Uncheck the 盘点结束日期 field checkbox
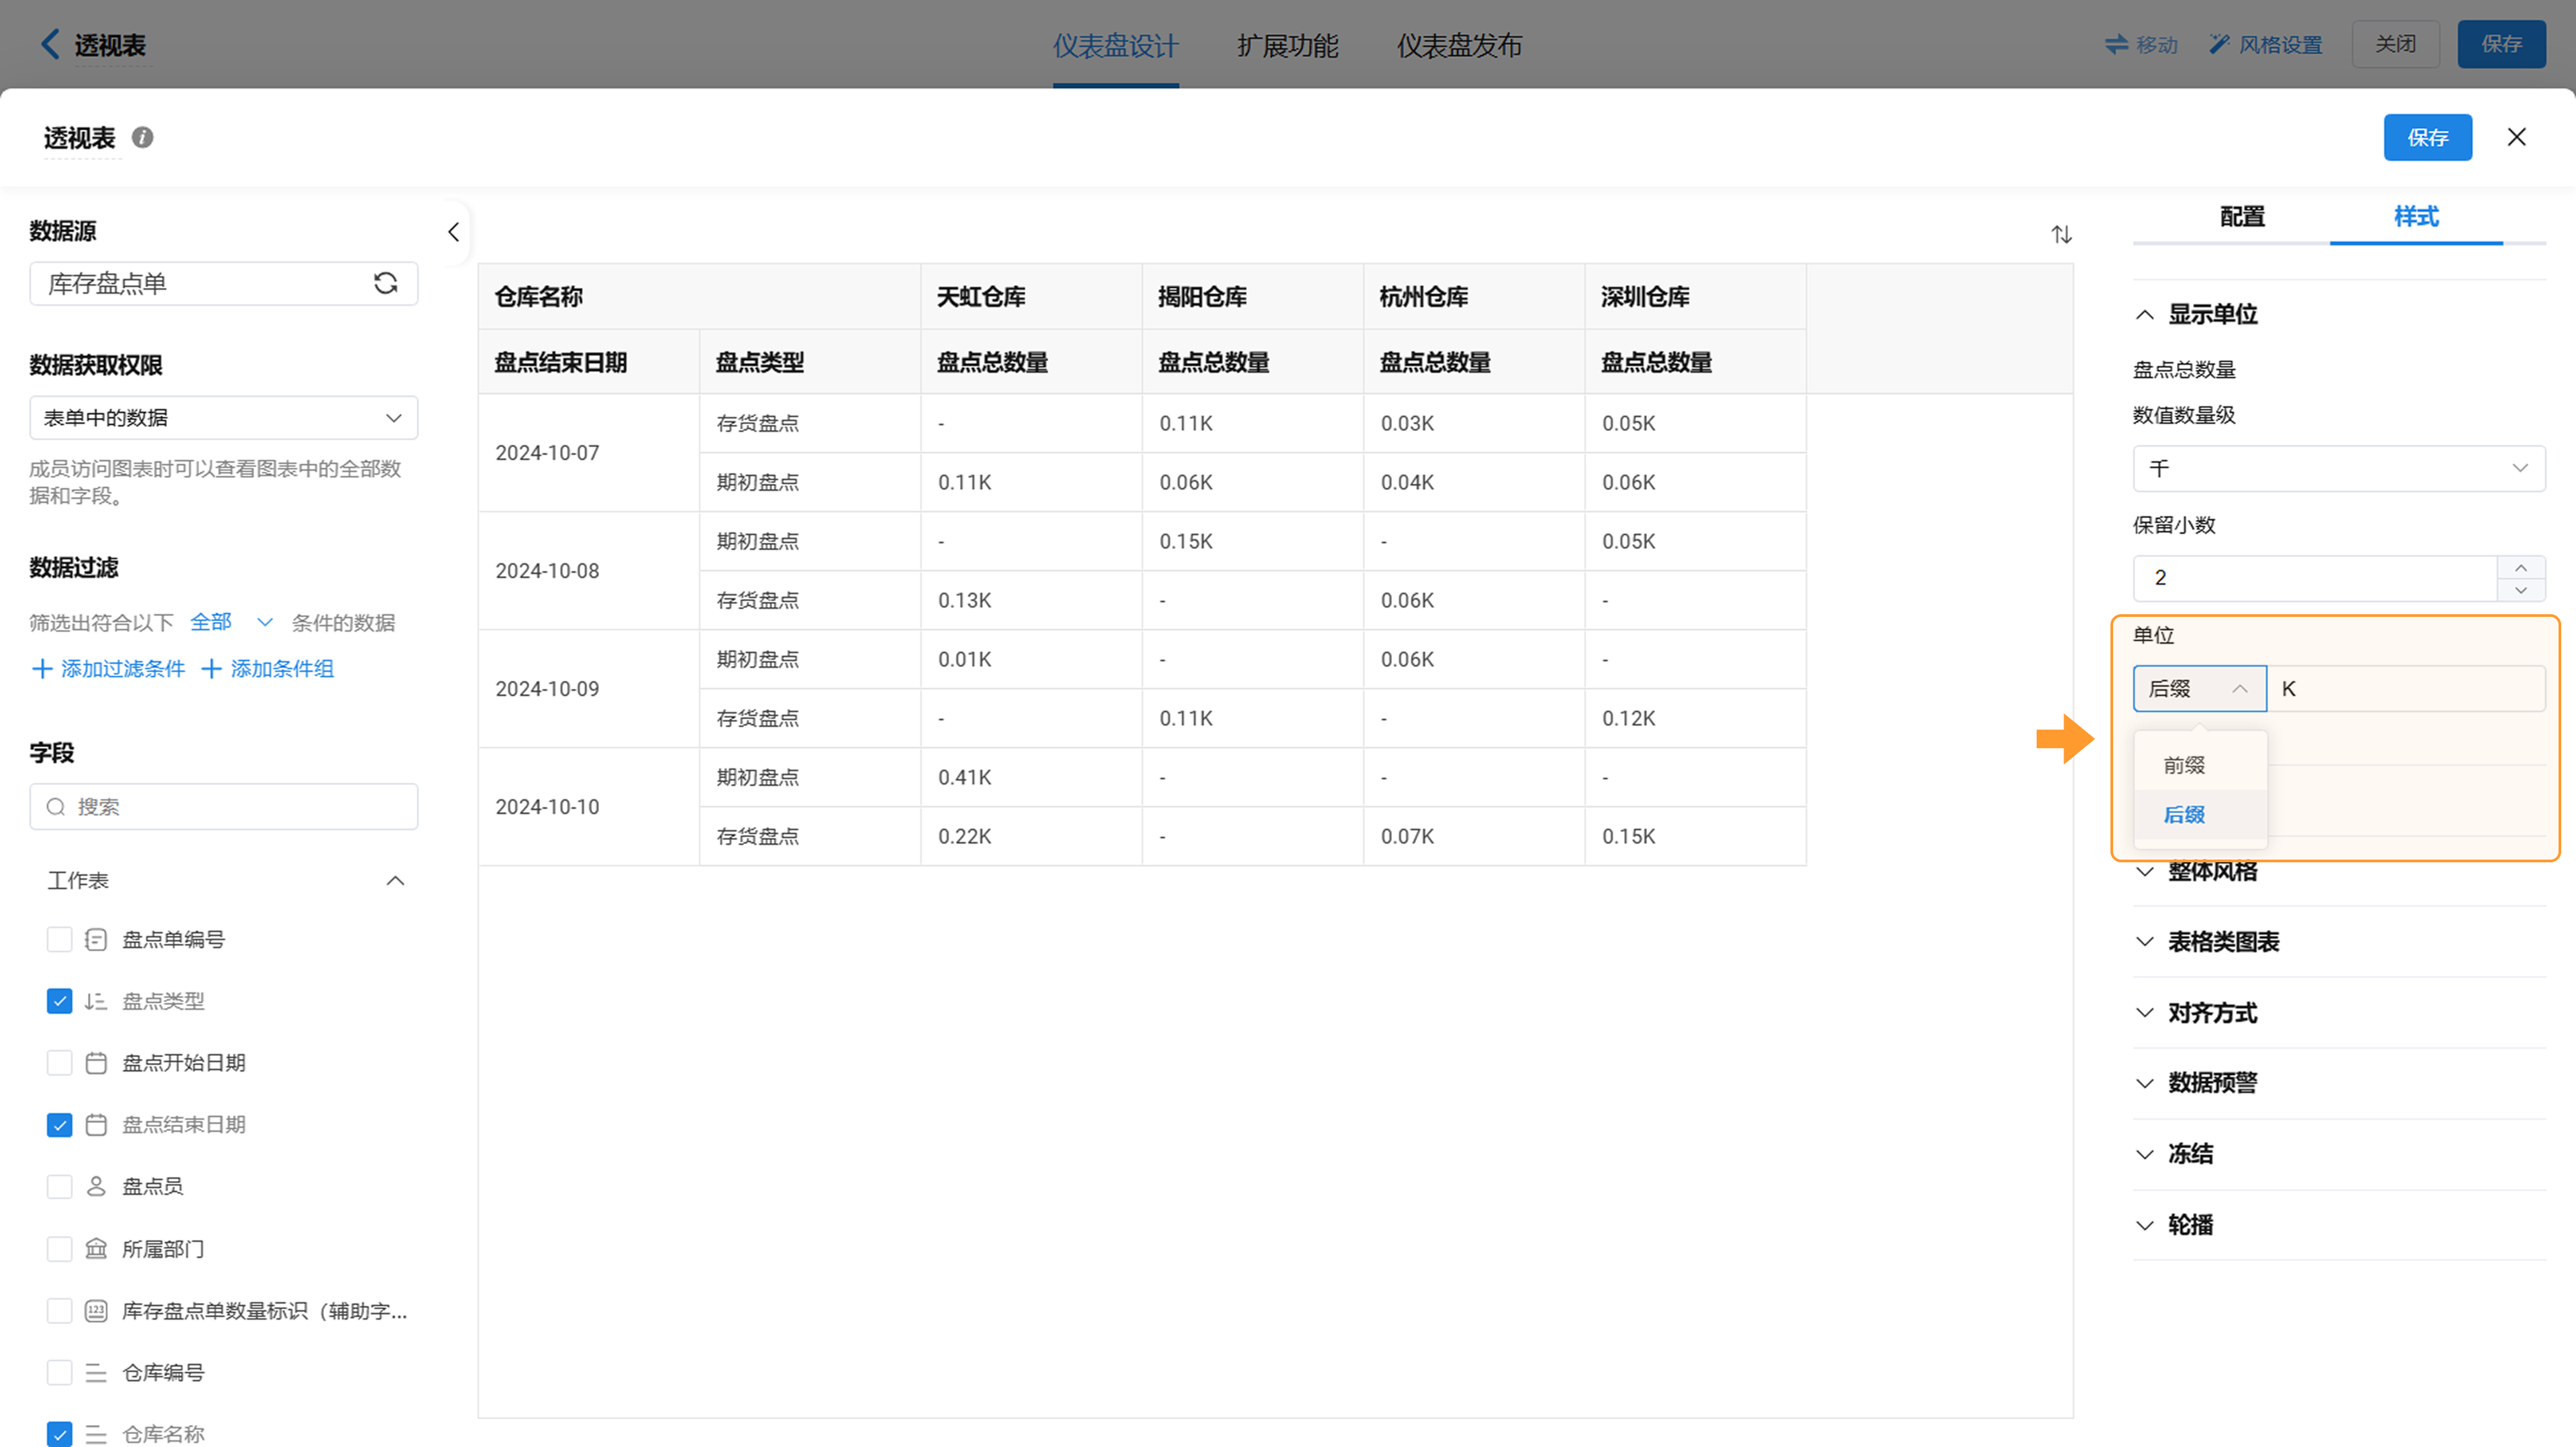Viewport: 2576px width, 1447px height. click(x=59, y=1125)
